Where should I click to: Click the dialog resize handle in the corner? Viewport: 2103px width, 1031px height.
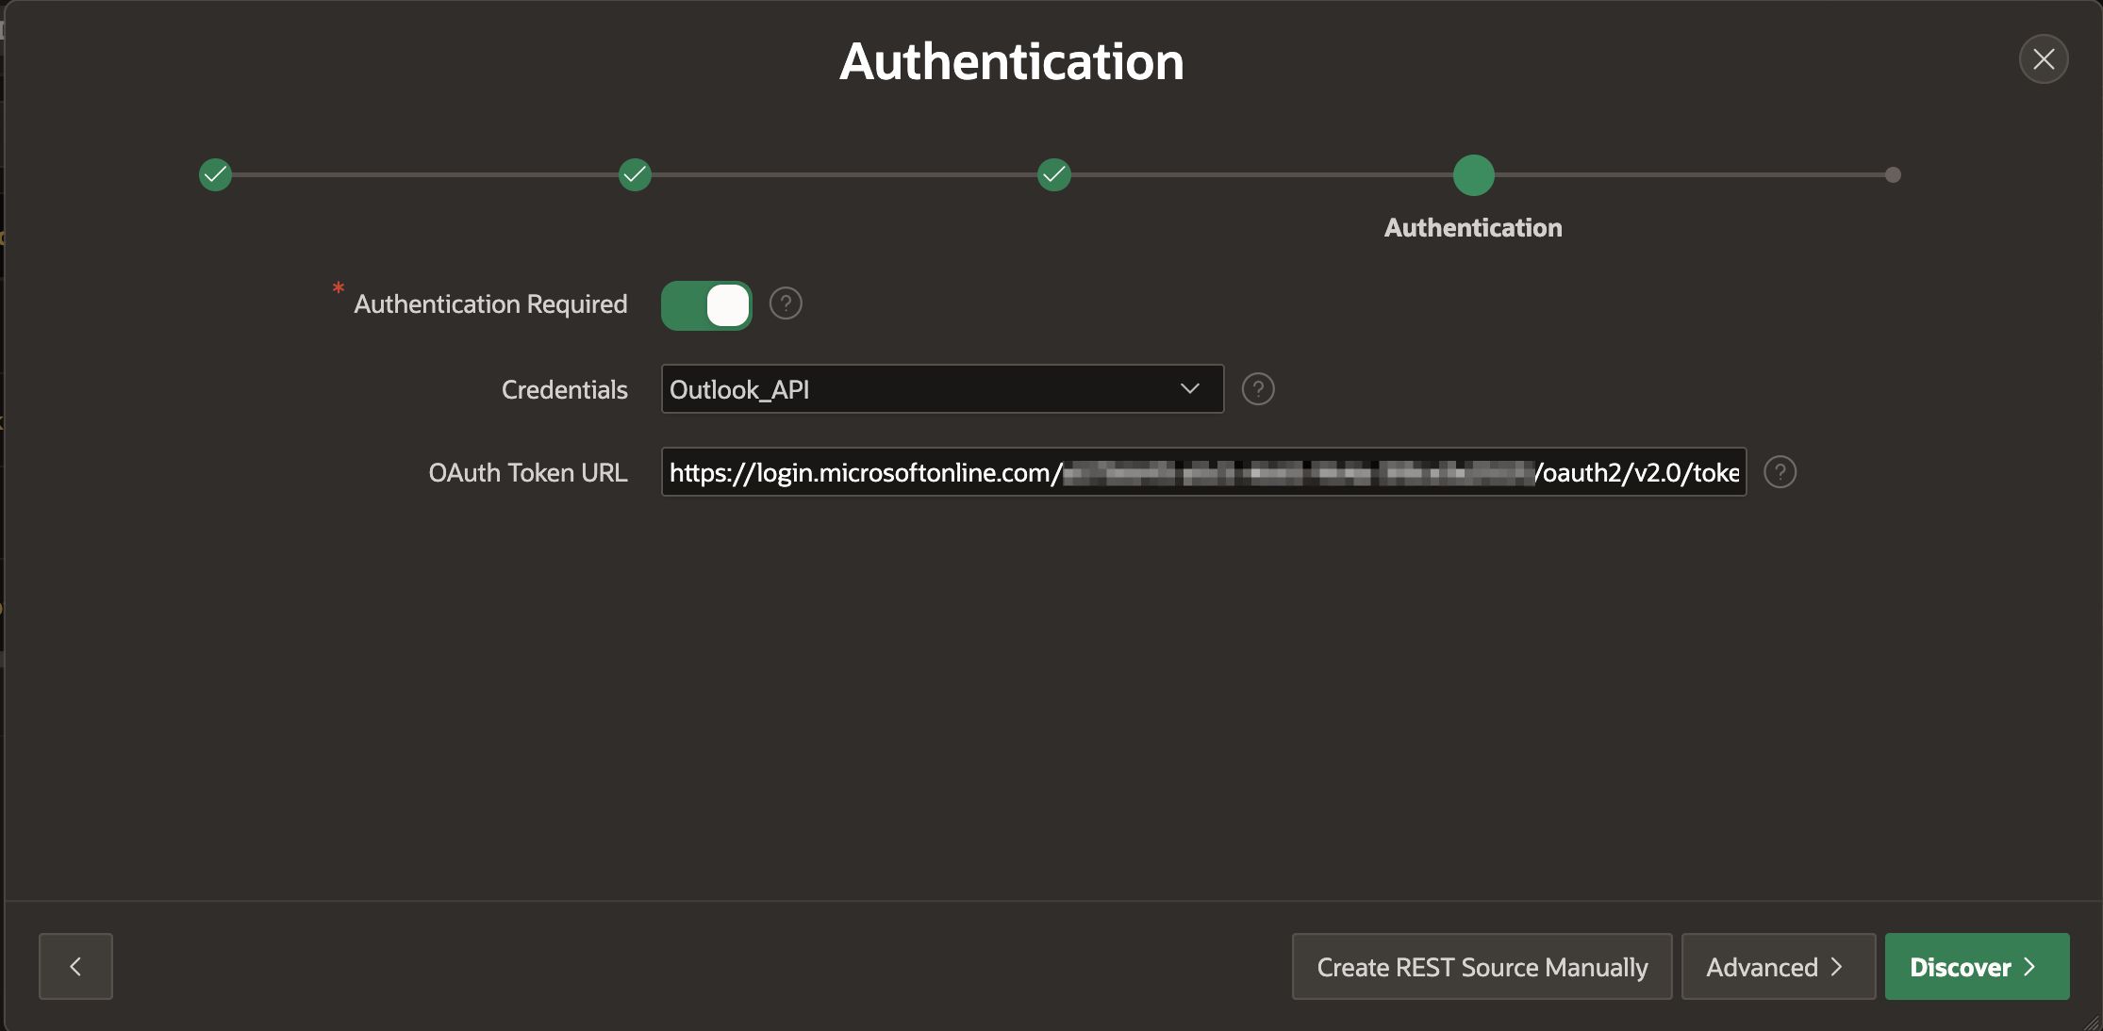2094,1023
